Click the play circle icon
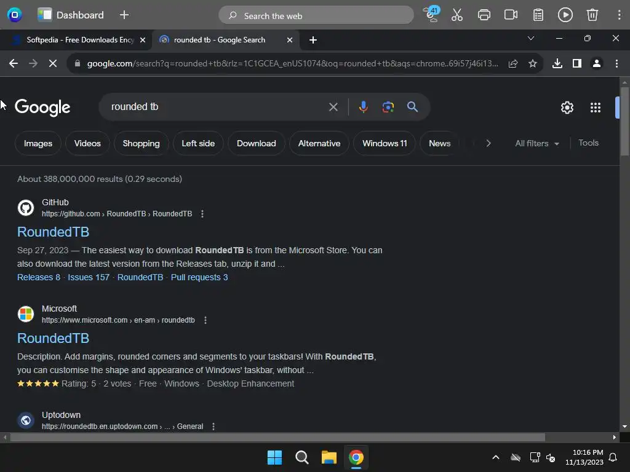 coord(565,15)
